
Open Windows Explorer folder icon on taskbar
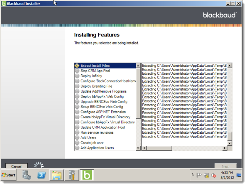(56, 175)
